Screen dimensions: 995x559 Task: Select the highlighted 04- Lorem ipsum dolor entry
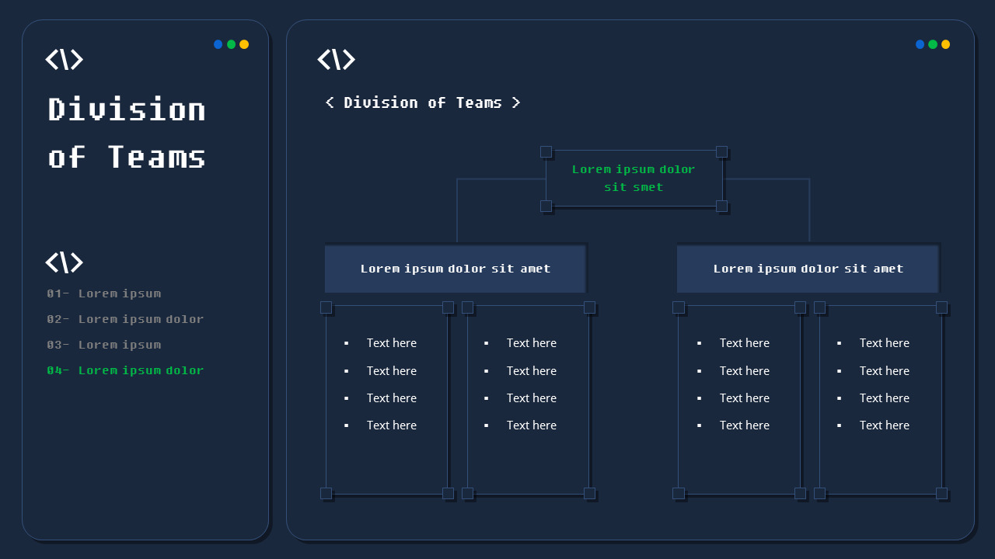point(125,370)
